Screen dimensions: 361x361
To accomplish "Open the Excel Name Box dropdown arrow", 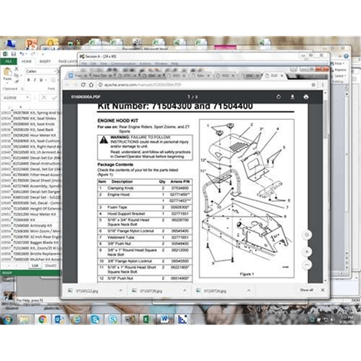I will click(28, 97).
